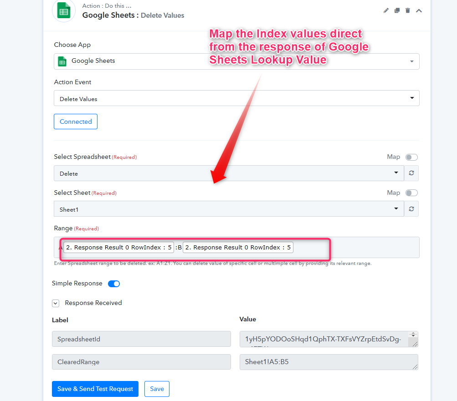Toggle the Map switch for Select Sheet
The height and width of the screenshot is (401, 457).
coord(411,193)
